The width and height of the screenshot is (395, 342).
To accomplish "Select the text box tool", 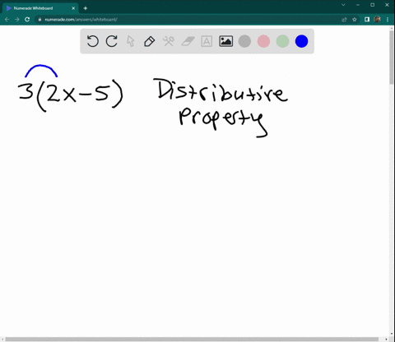I will pyautogui.click(x=207, y=41).
